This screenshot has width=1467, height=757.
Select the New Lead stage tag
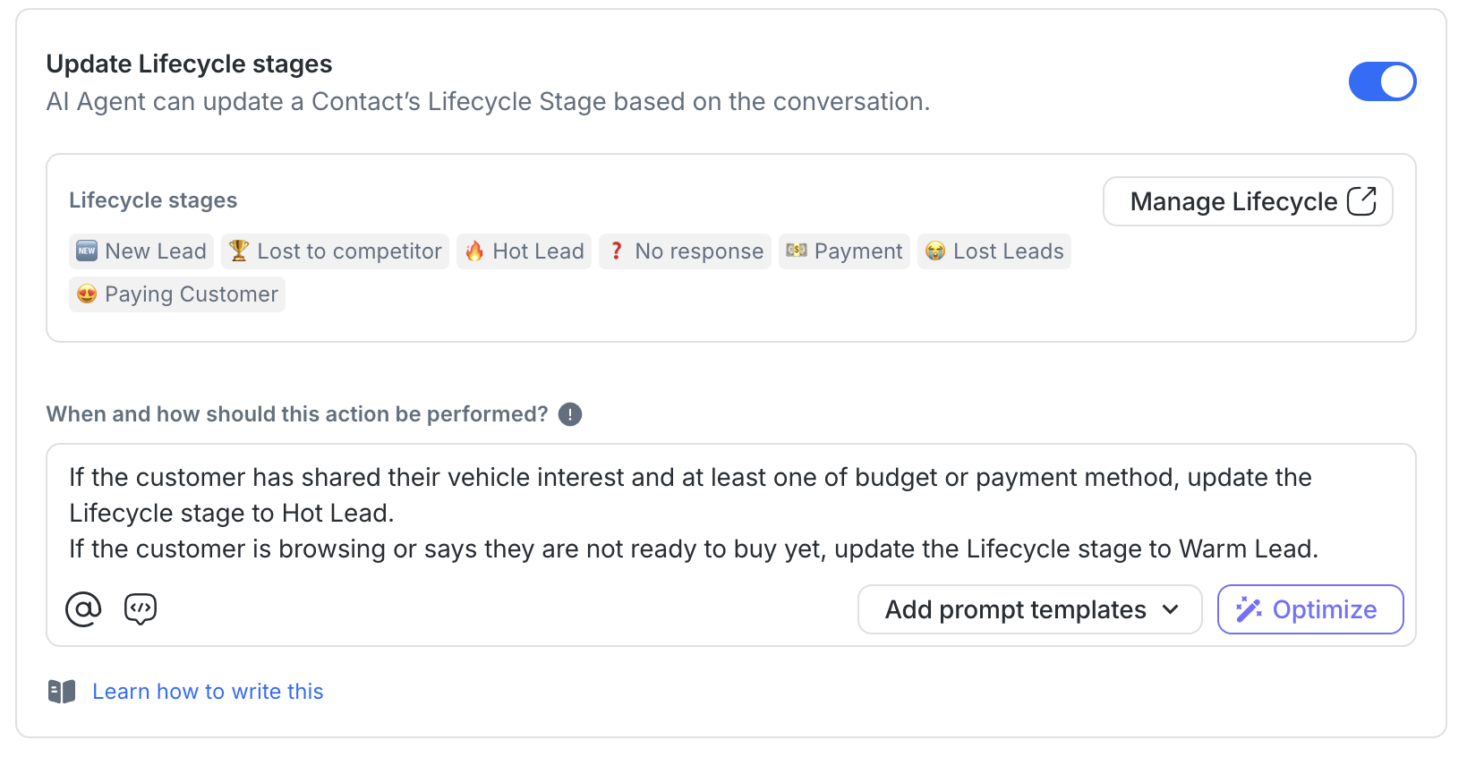tap(142, 251)
